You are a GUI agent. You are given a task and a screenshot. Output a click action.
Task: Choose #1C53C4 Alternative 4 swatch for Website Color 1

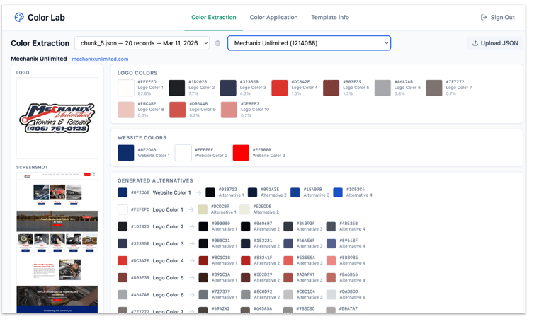coord(338,192)
